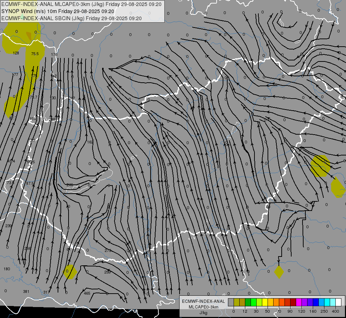Click the cyan legend swatch right of the 250 tick

tap(327, 302)
